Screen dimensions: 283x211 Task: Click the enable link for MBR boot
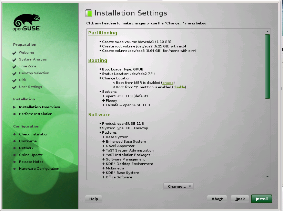(168, 82)
